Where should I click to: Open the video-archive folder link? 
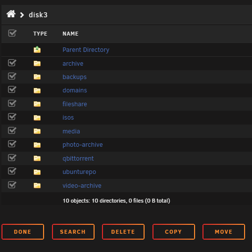[82, 186]
